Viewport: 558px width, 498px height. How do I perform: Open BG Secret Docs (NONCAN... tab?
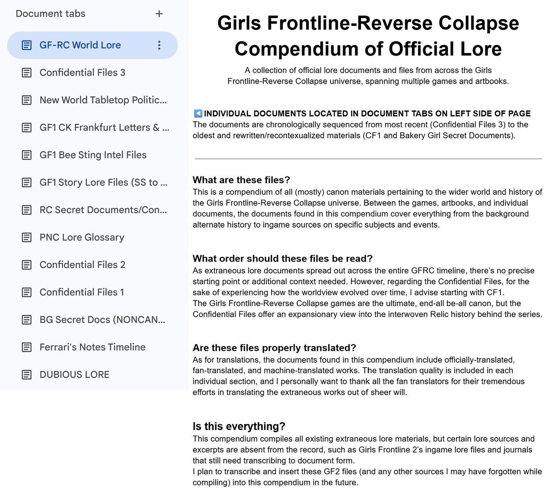(x=92, y=319)
